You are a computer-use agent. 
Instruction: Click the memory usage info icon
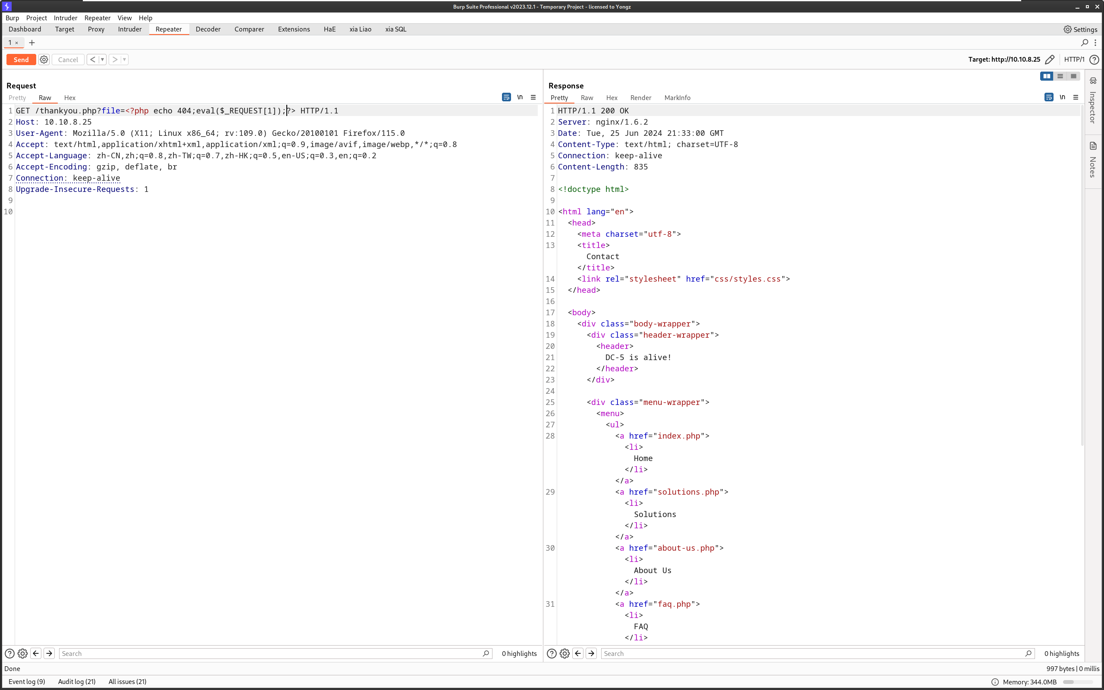(995, 682)
